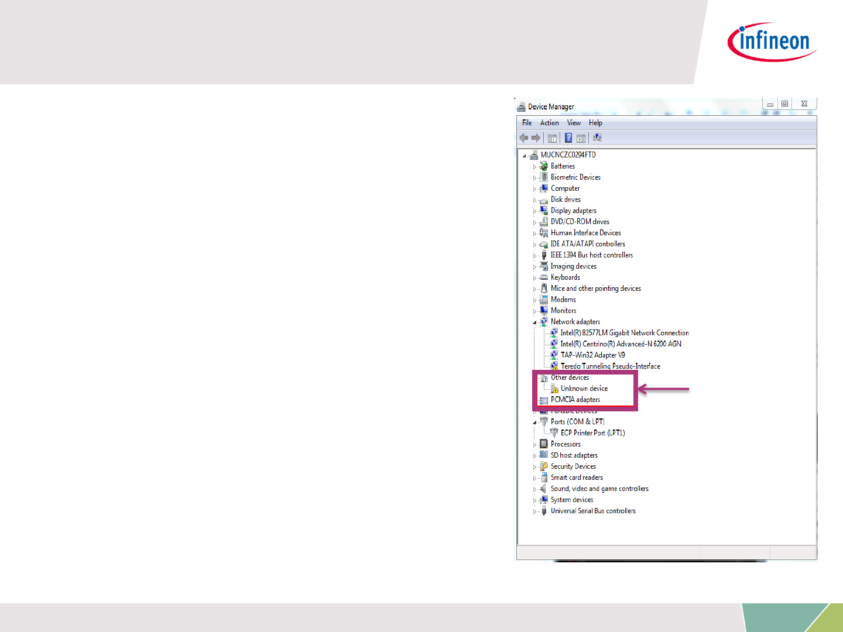This screenshot has height=632, width=843.
Task: Expand Sound, video and game controllers
Action: [x=534, y=489]
